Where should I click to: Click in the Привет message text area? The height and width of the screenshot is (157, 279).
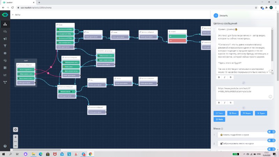[243, 51]
